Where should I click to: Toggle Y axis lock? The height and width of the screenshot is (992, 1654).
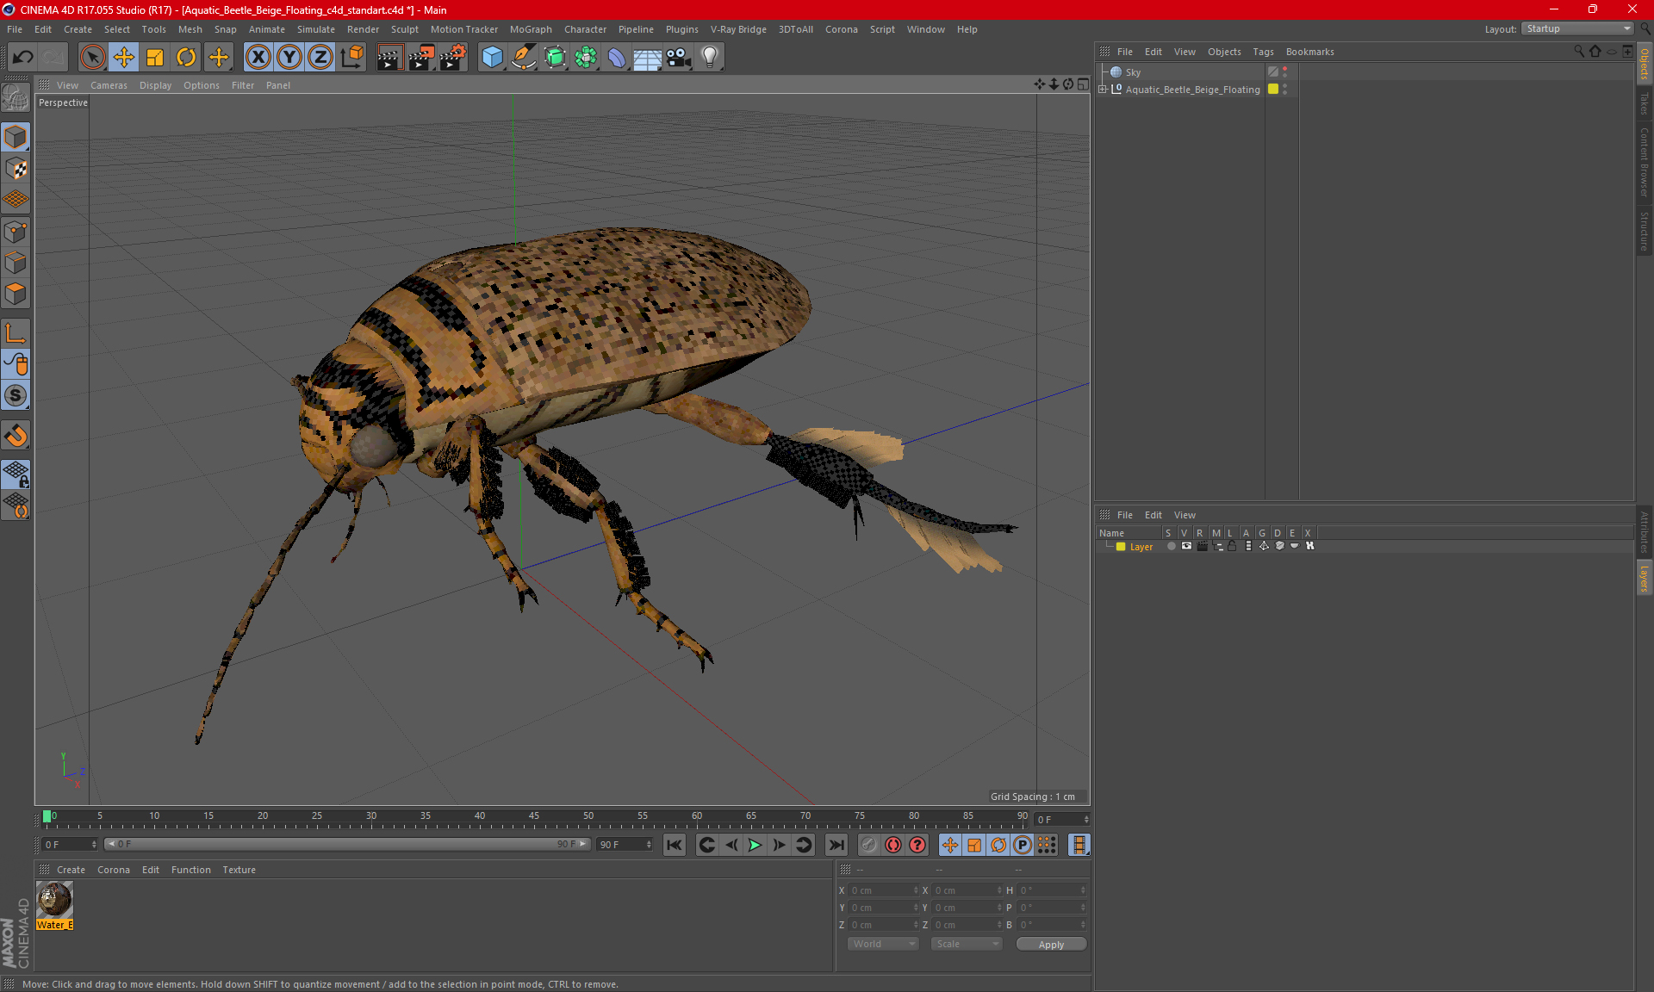(x=289, y=58)
